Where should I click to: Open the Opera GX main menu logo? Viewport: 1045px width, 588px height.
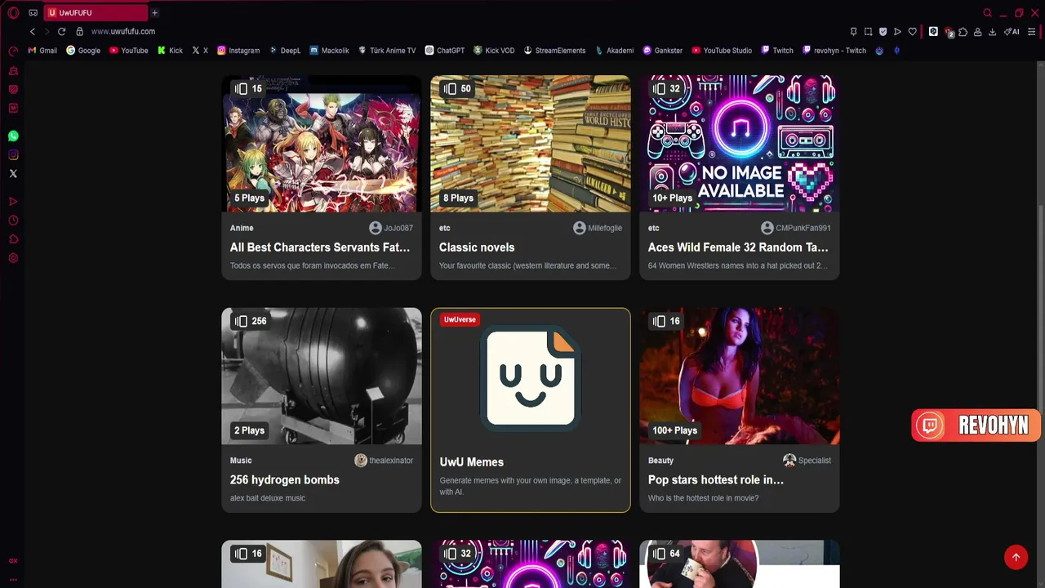click(x=13, y=12)
